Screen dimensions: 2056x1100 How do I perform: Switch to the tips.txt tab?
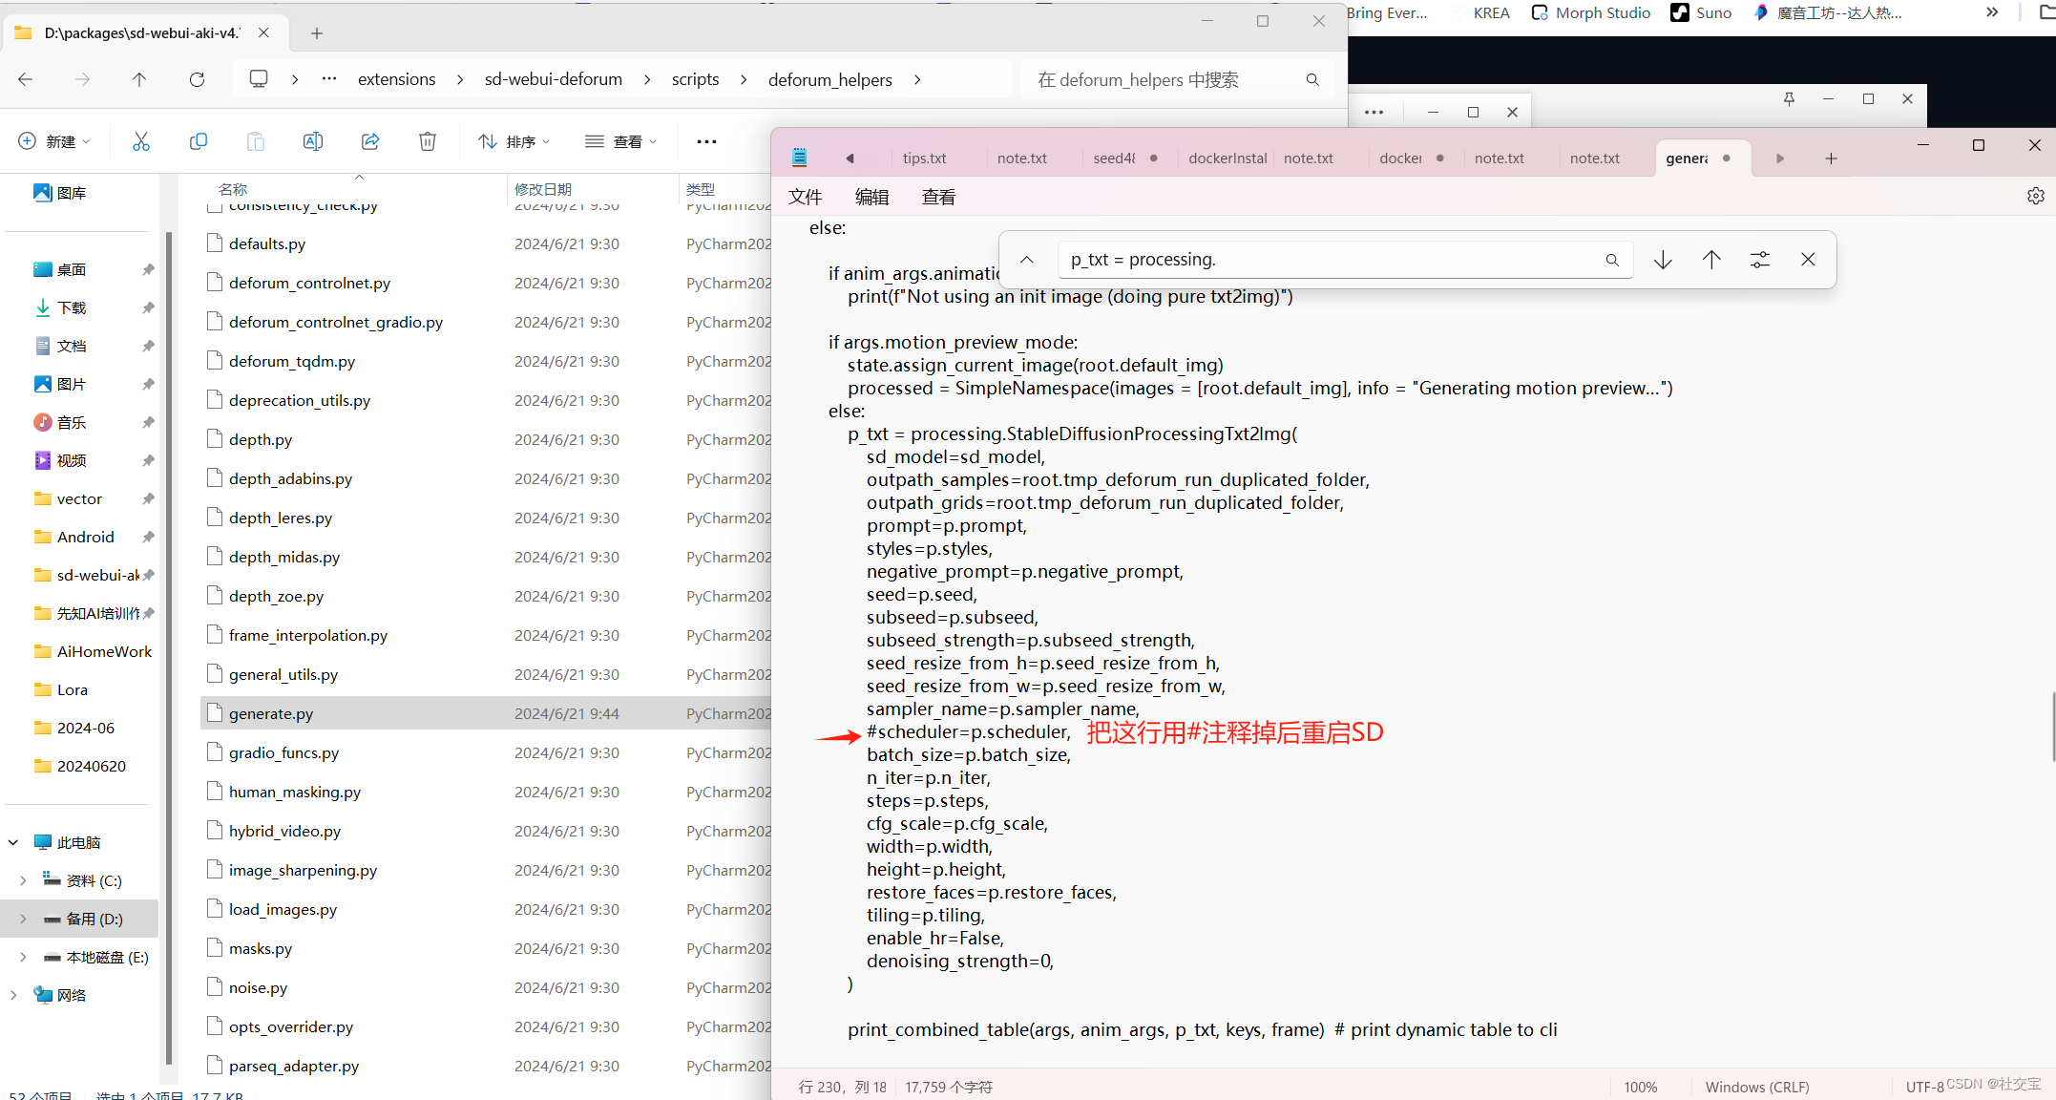[x=924, y=159]
